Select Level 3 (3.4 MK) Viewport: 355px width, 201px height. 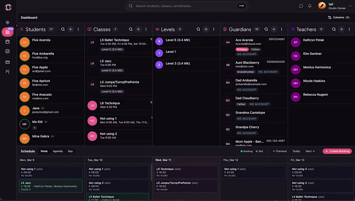[x=186, y=65]
